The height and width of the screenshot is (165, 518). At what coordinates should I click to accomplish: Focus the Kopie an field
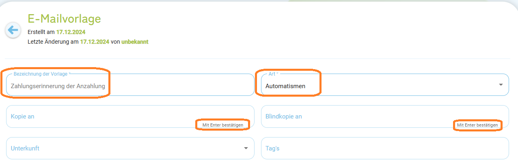(130, 116)
